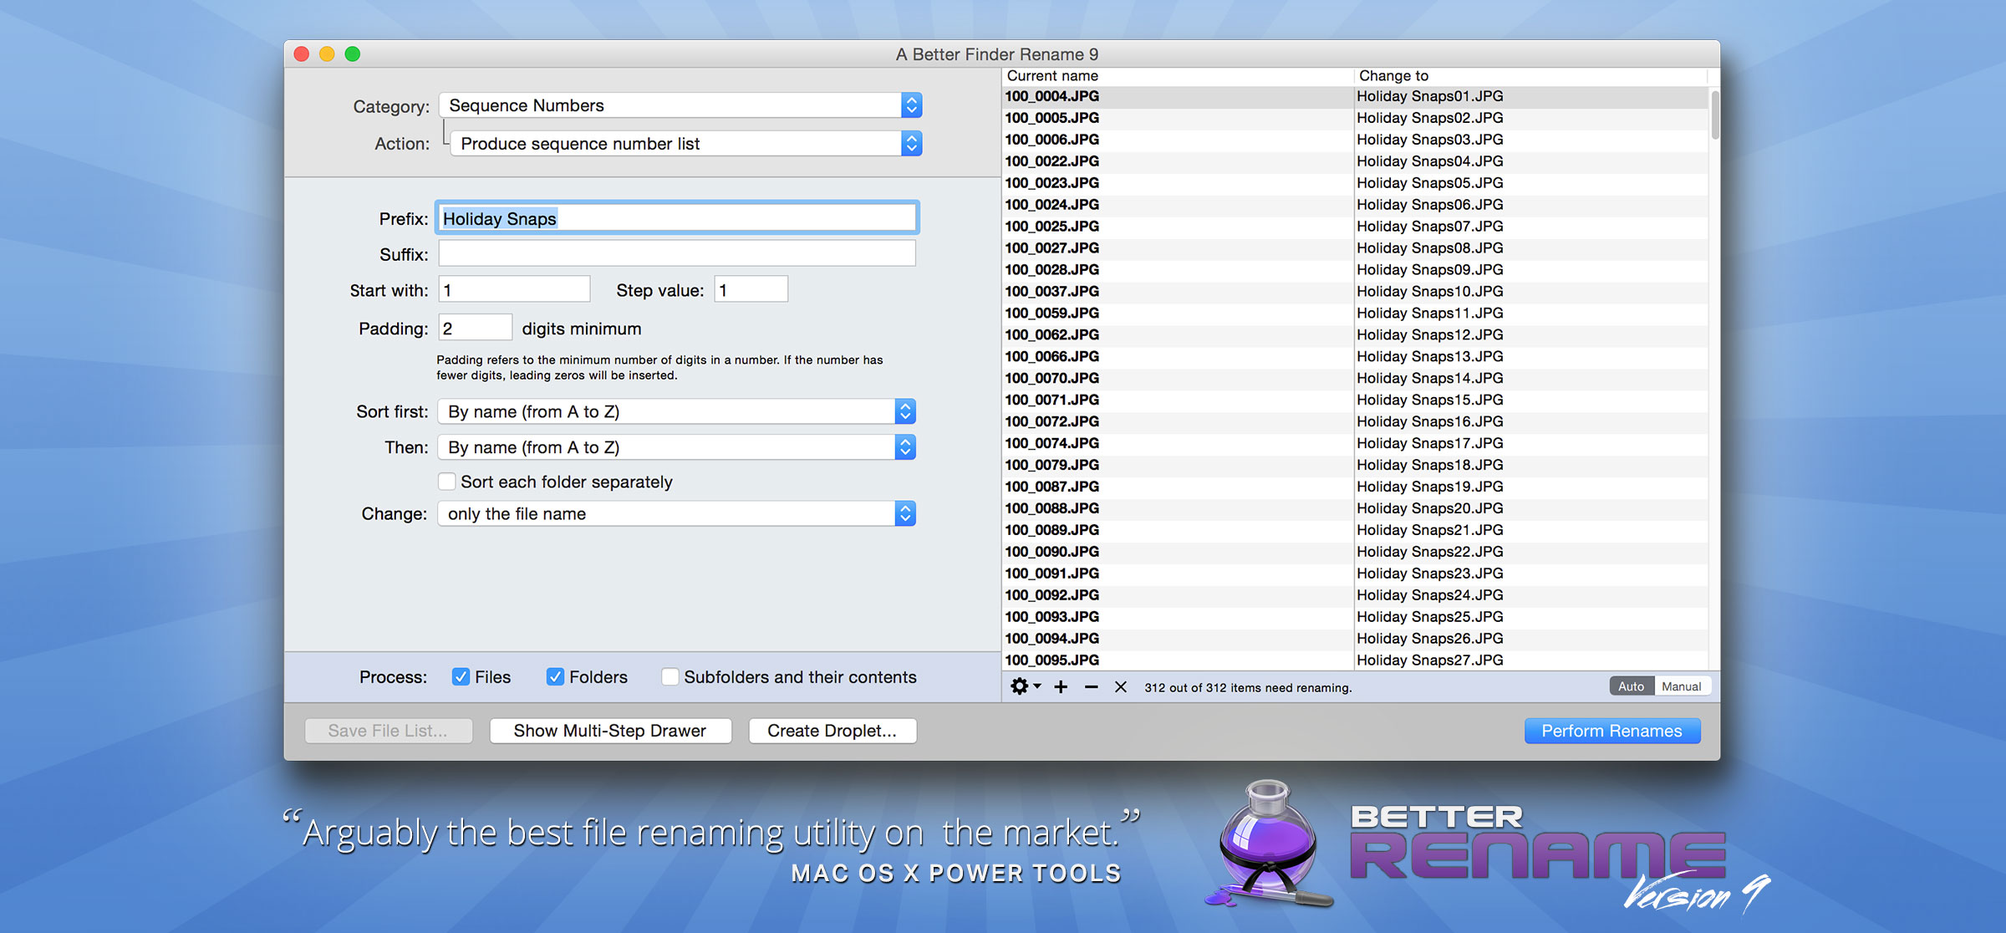Switch preview mode to Auto
This screenshot has width=2006, height=933.
click(x=1631, y=686)
